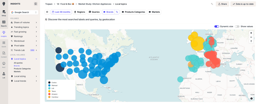258x104 pixels.
Task: Click the globe icon beside Discover heading
Action: tap(46, 20)
